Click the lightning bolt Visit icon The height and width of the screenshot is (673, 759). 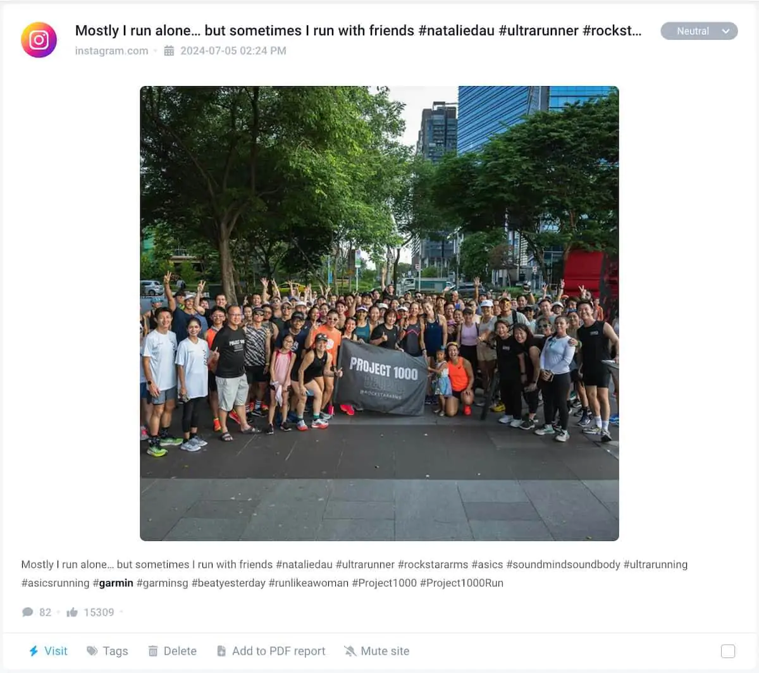[x=34, y=651]
